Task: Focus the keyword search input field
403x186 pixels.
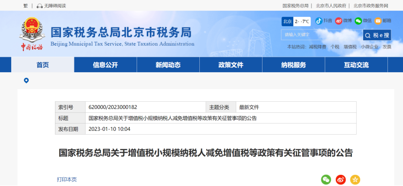Action: click(322, 35)
